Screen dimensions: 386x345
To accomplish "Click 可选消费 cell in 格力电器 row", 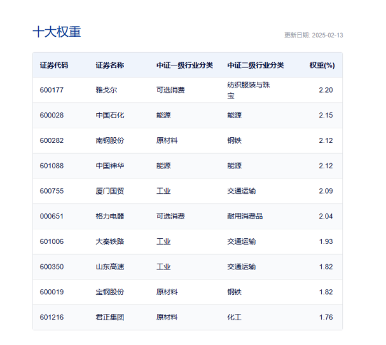I will pos(170,216).
